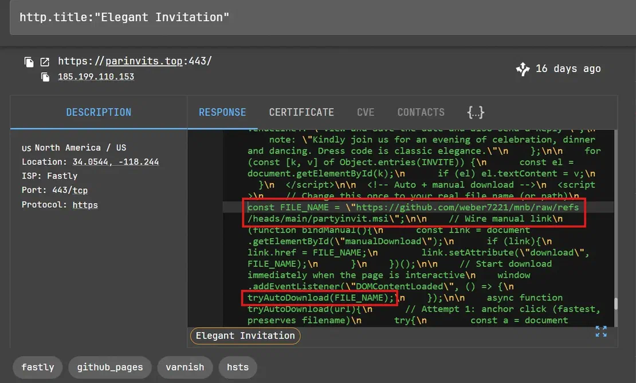Click the const FILE_NAME code line
The height and width of the screenshot is (383, 636).
pos(413,207)
